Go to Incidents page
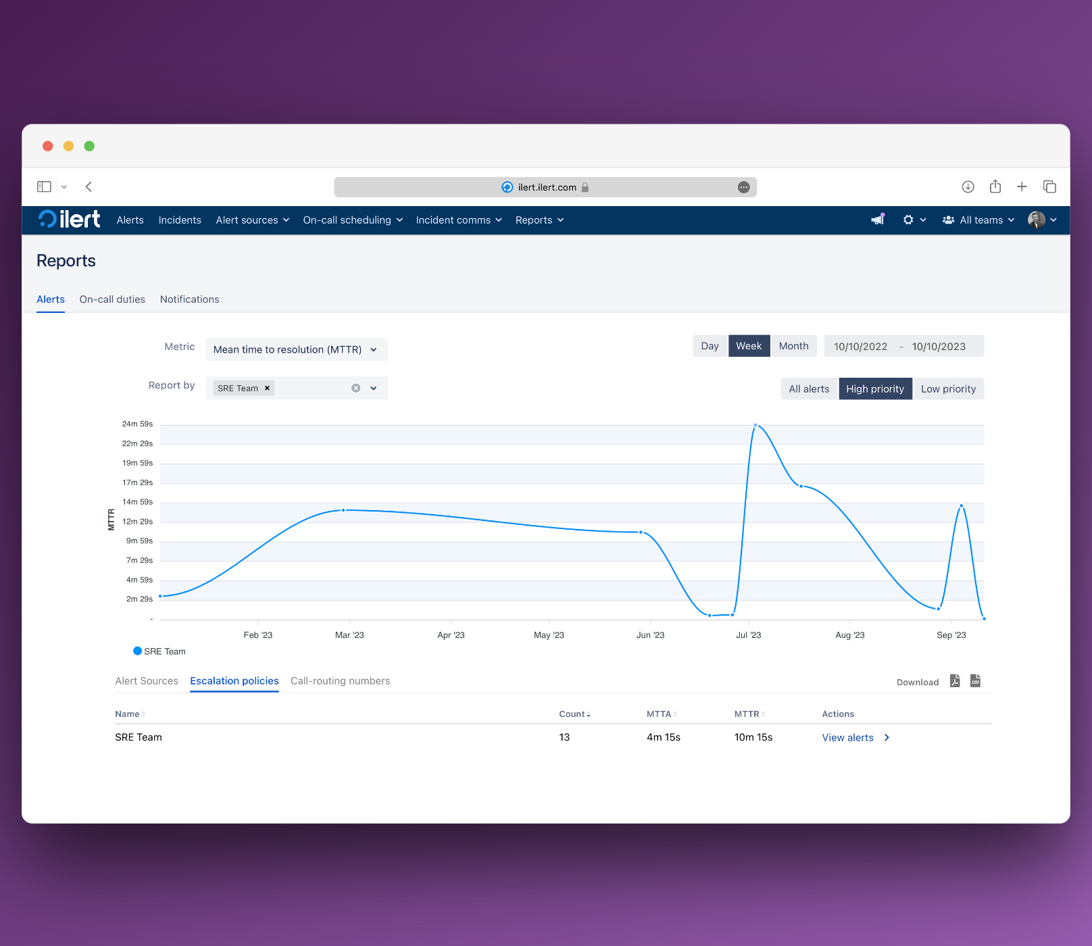Screen dimensions: 1092x946 click(180, 220)
